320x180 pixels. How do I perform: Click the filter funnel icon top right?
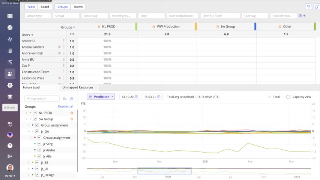(309, 7)
